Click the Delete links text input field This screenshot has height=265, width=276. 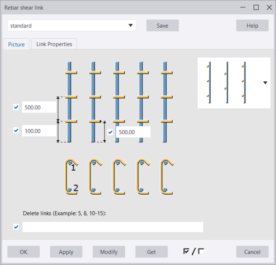[x=113, y=227]
